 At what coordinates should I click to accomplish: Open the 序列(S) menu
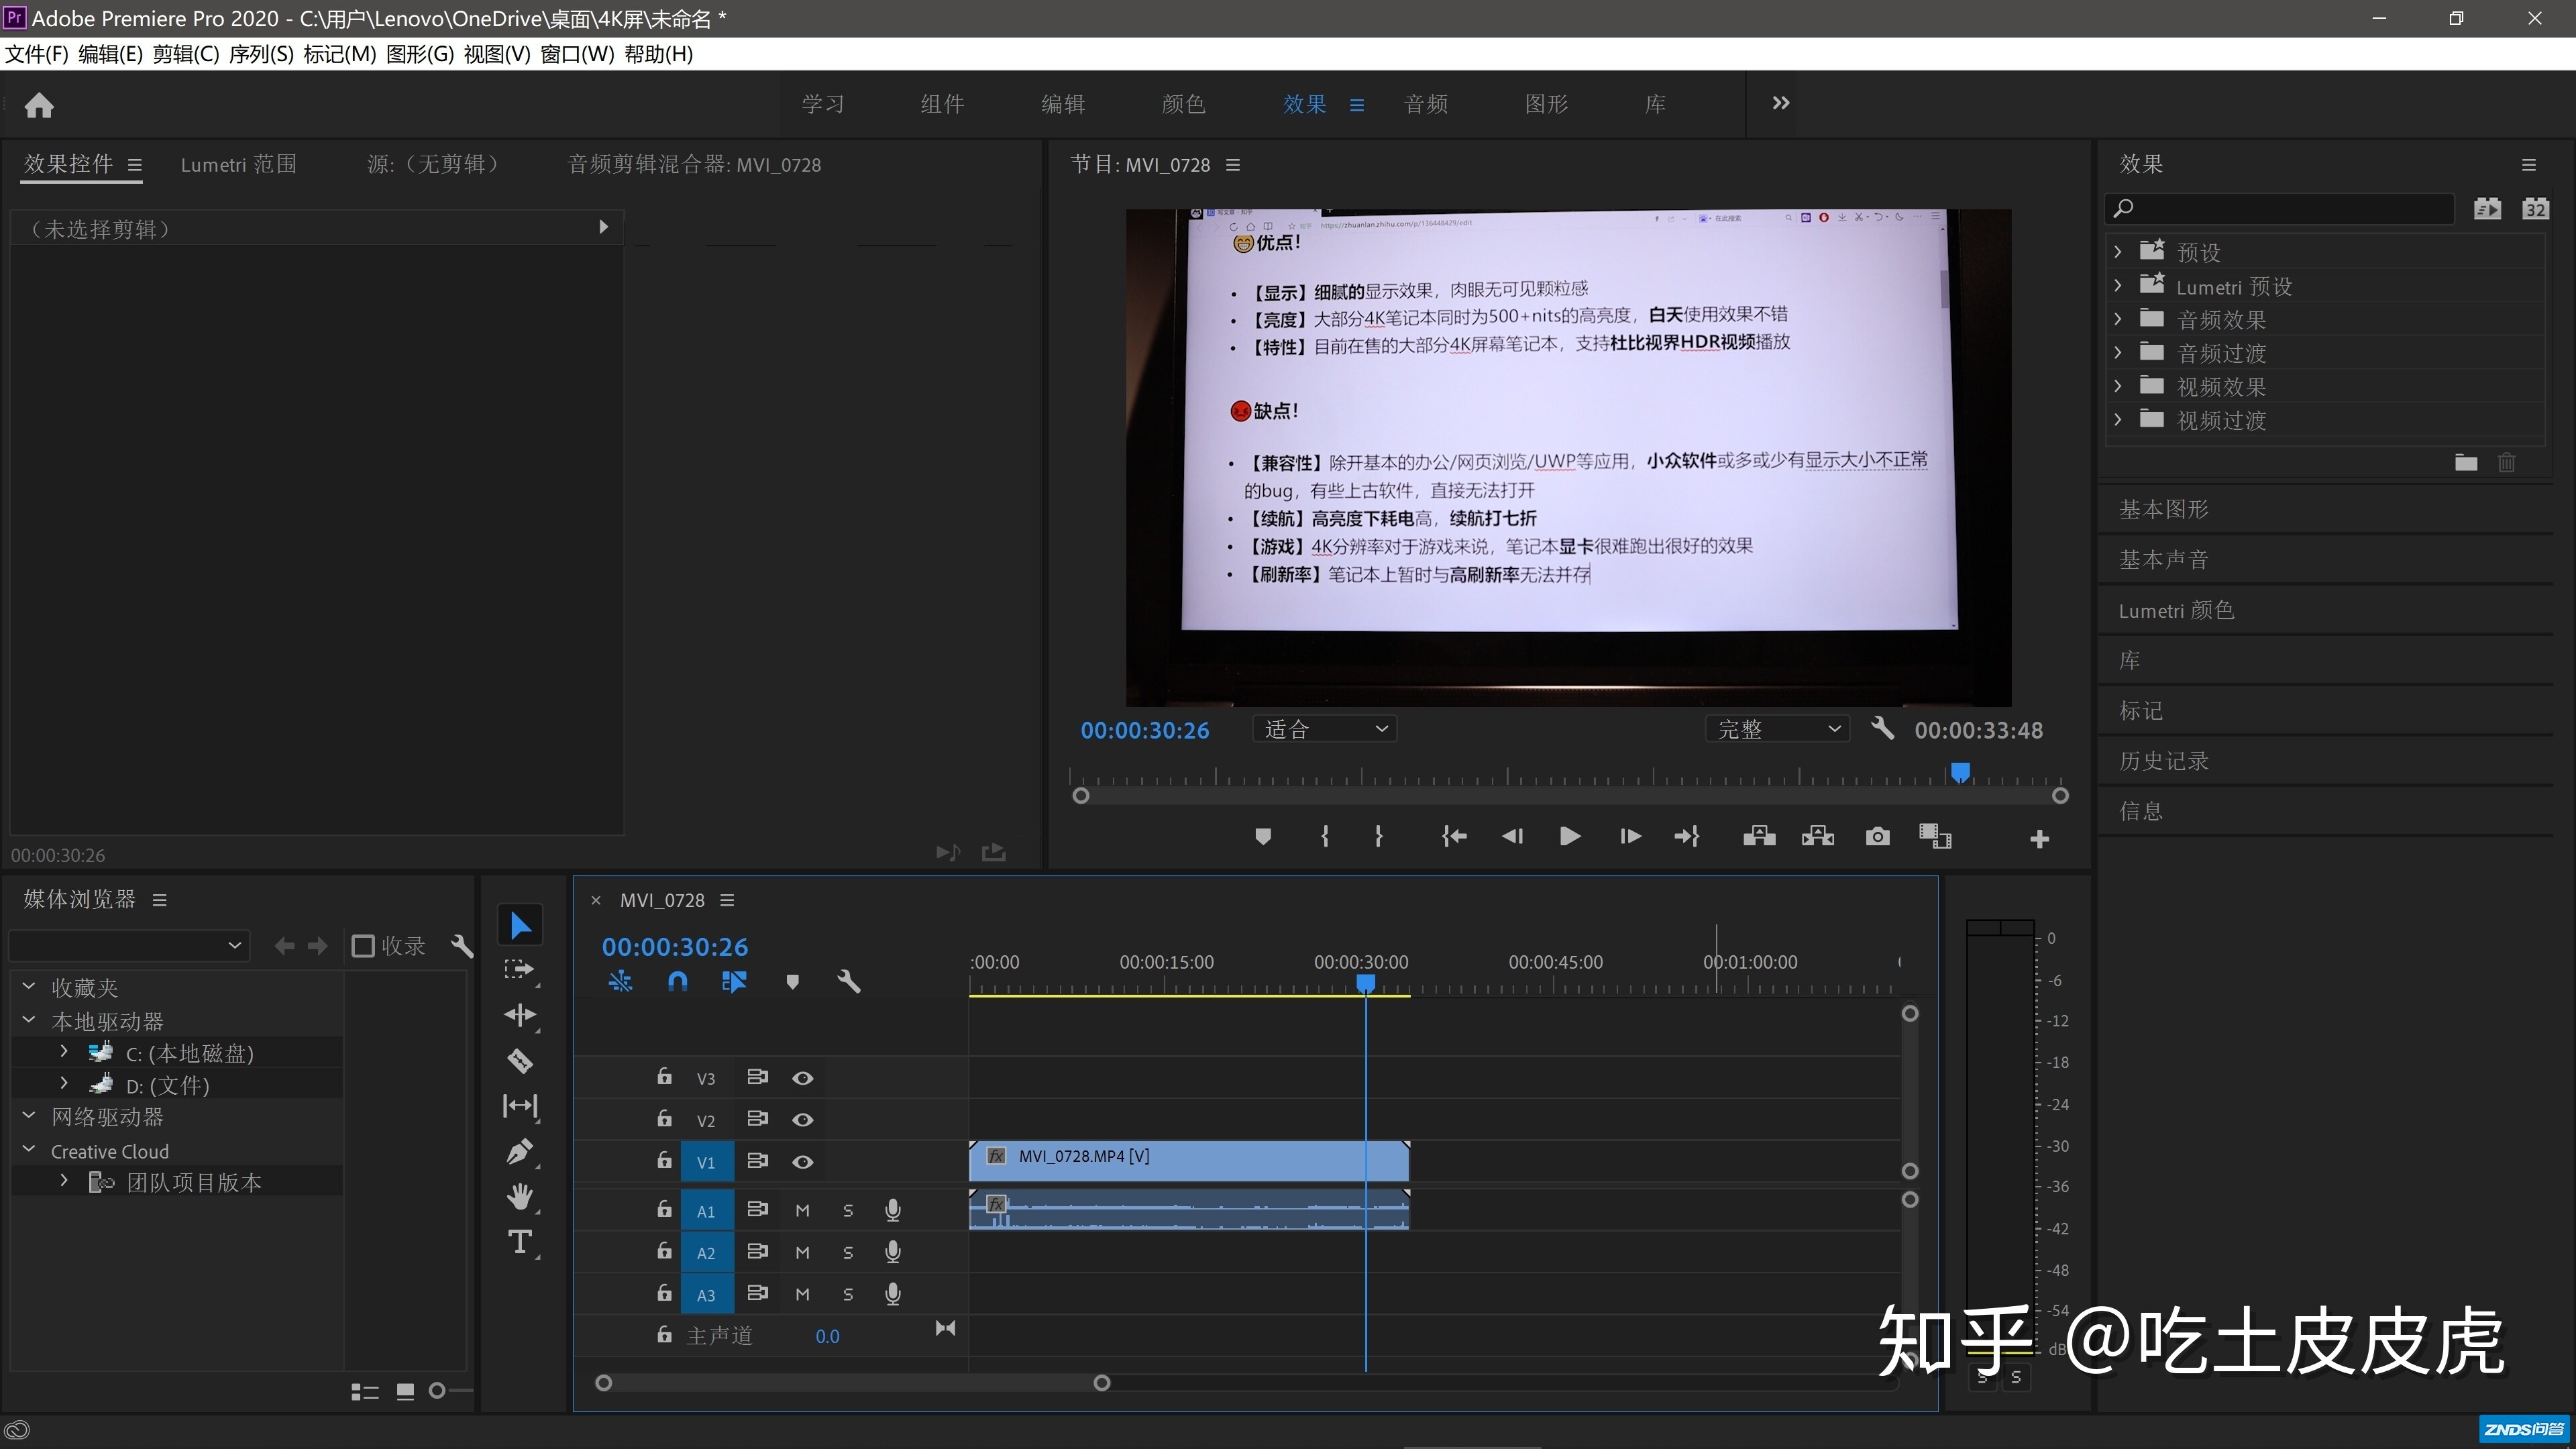[261, 54]
